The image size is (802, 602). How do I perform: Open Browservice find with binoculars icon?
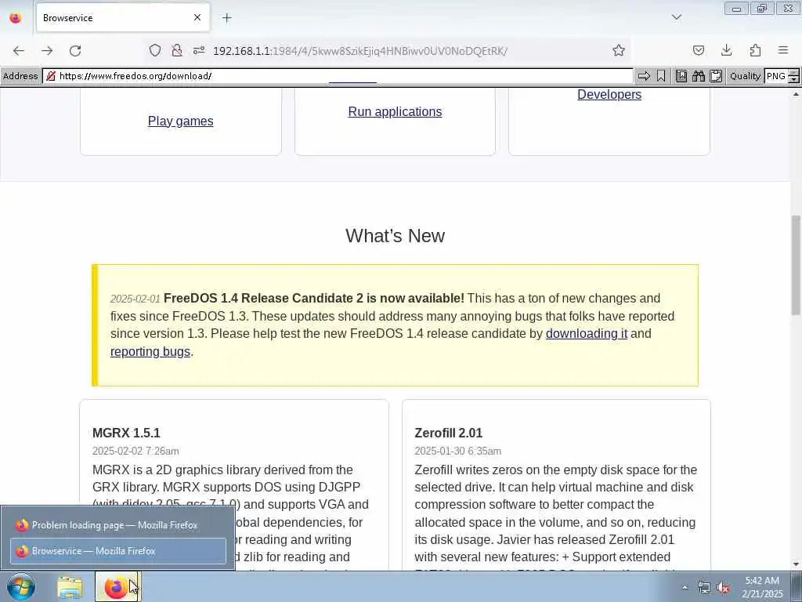pyautogui.click(x=698, y=76)
